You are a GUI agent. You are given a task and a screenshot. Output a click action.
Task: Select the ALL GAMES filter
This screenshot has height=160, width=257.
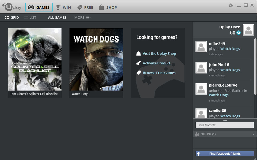coord(57,18)
